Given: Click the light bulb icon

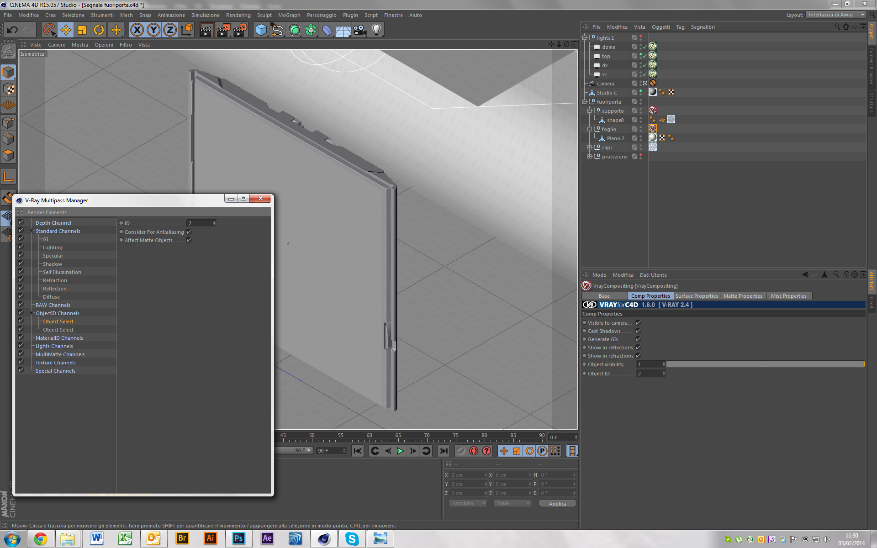Looking at the screenshot, I should (376, 30).
